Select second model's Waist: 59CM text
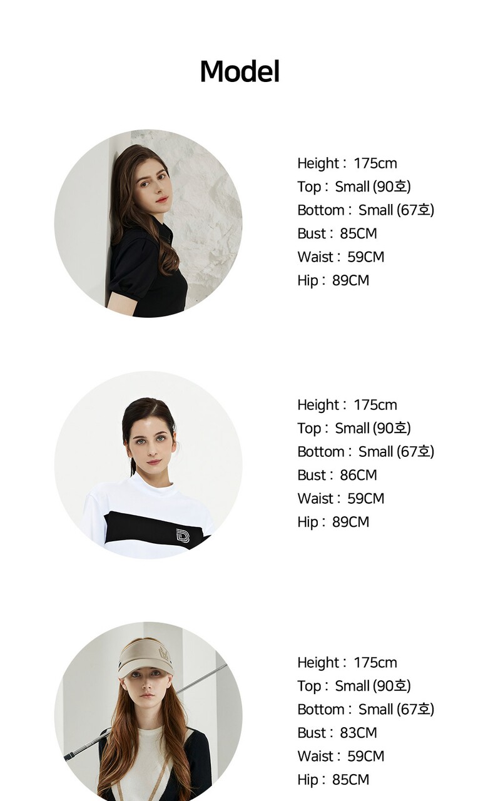 pos(341,499)
